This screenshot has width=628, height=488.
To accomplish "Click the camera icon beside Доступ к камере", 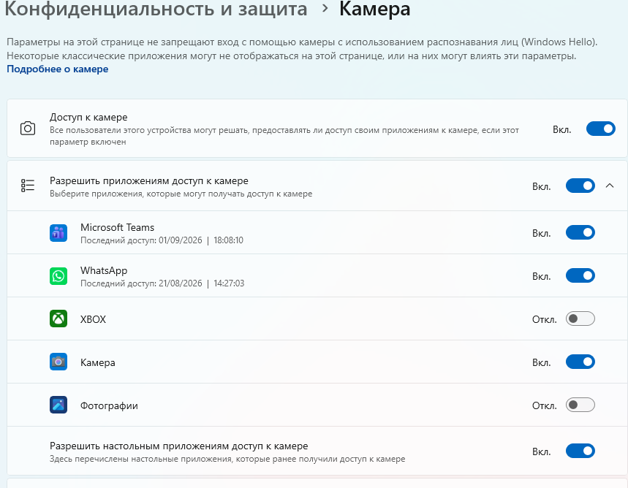I will pos(28,129).
